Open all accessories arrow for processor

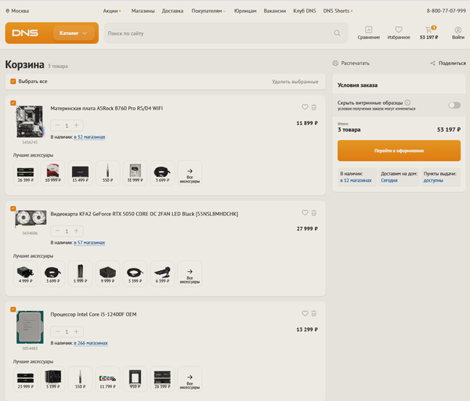click(190, 379)
